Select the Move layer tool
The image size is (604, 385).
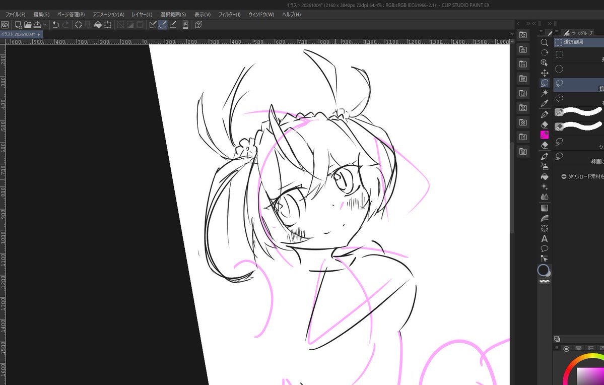click(544, 73)
